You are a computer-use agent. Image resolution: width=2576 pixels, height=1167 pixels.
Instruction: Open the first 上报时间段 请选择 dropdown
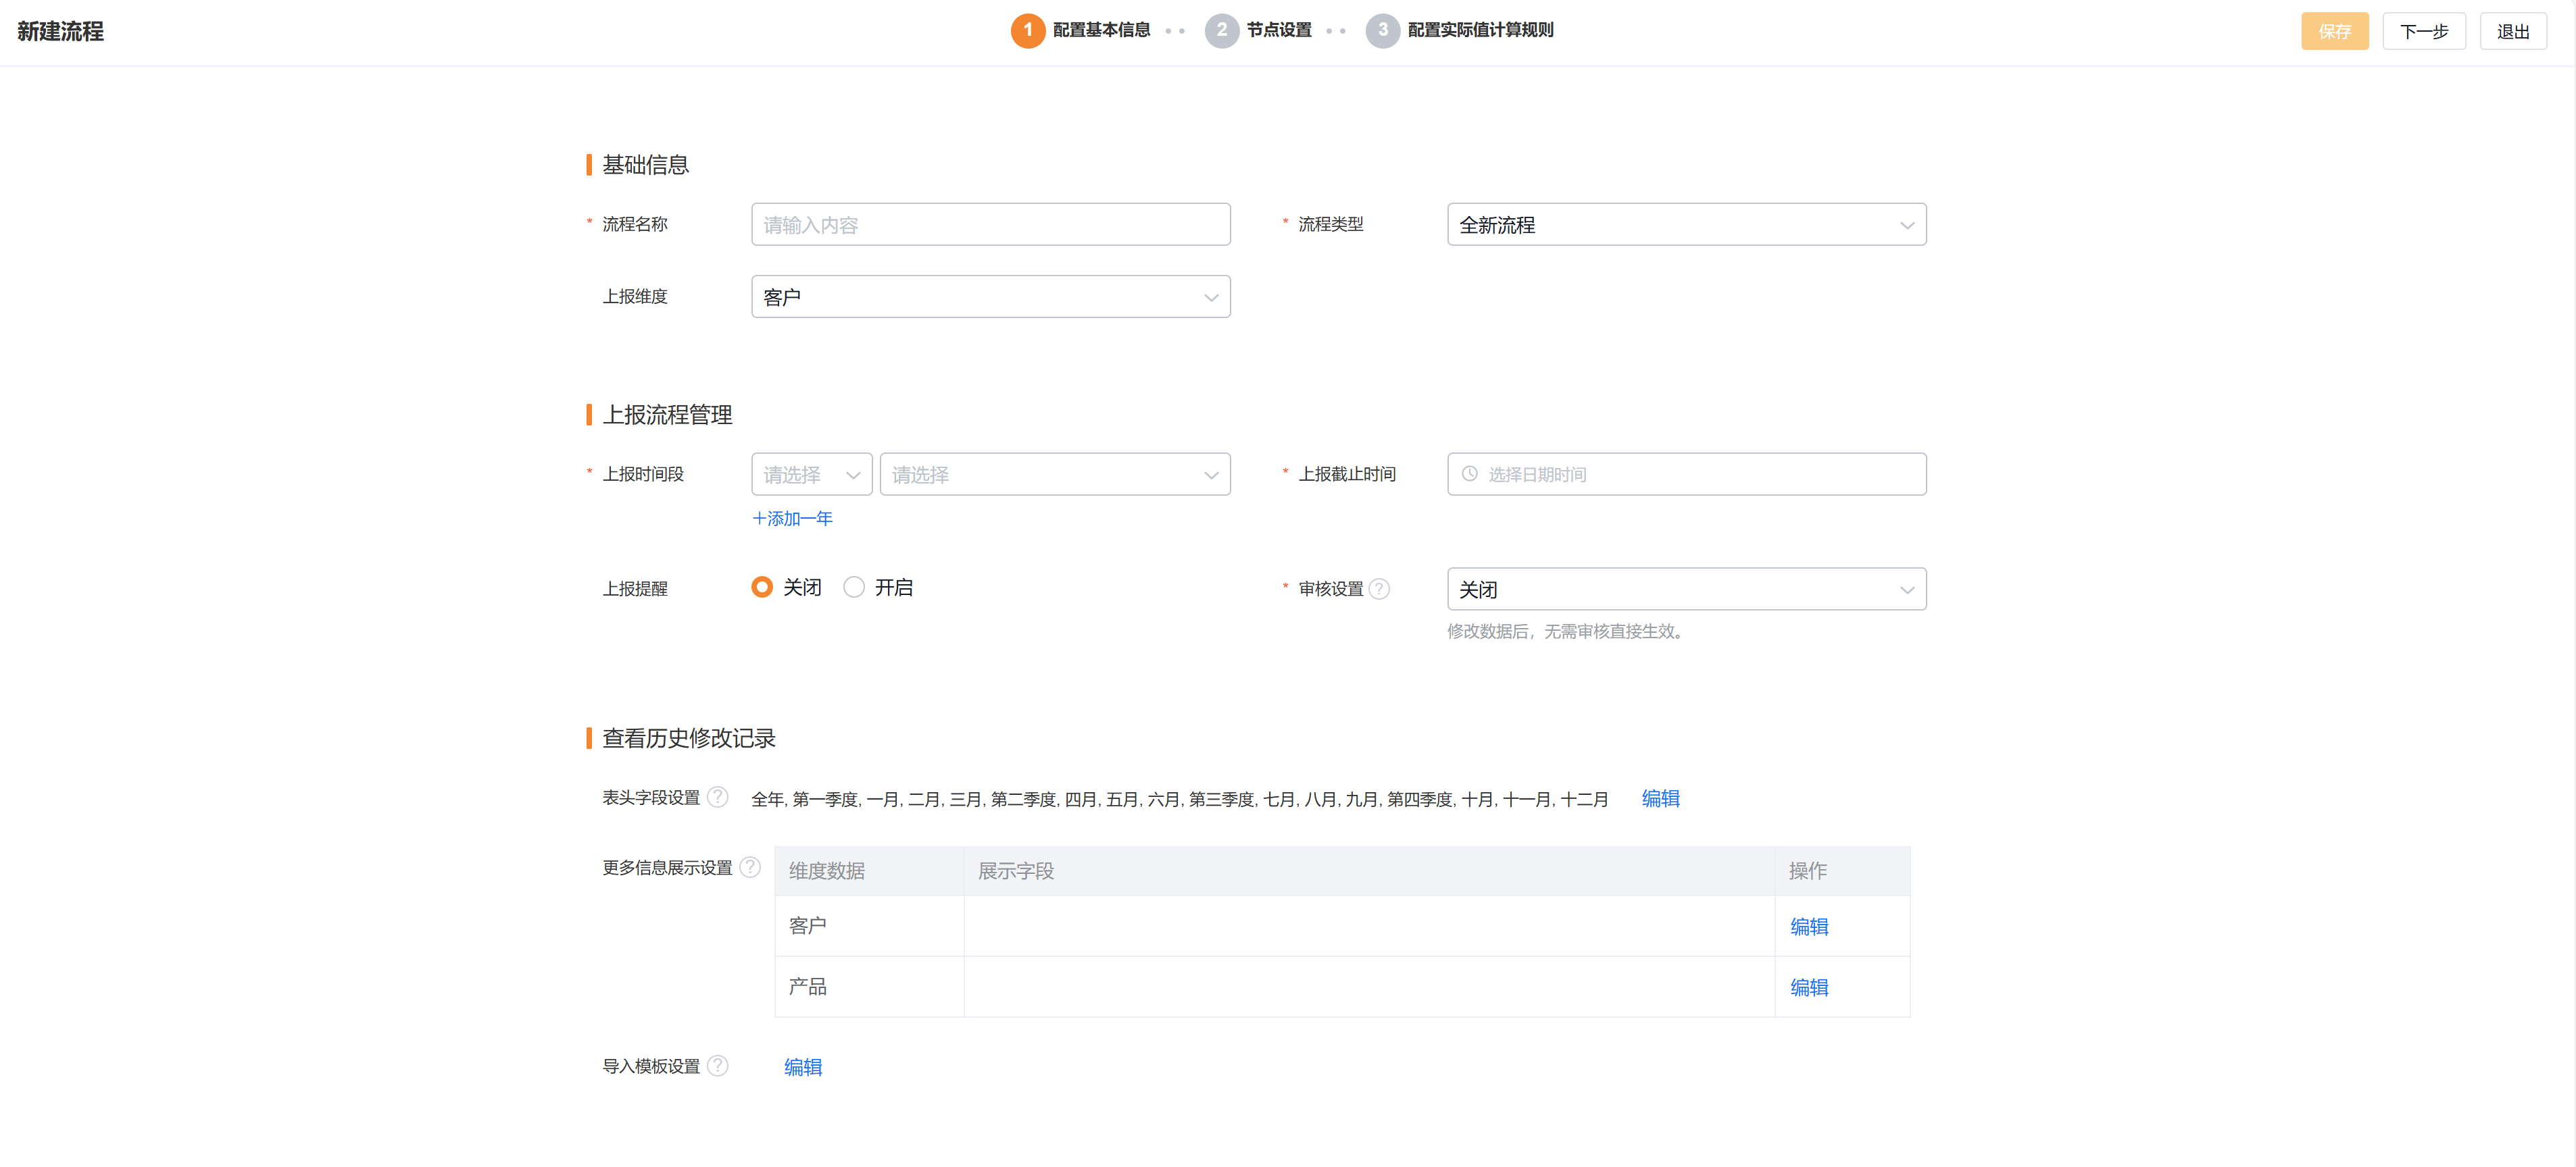click(x=811, y=475)
